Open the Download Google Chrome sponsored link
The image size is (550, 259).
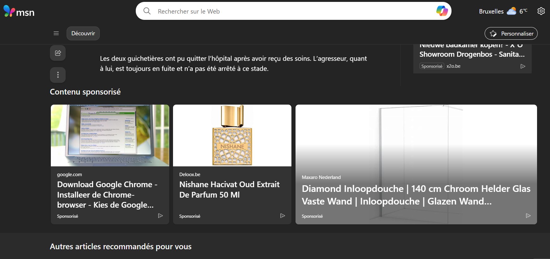[107, 195]
